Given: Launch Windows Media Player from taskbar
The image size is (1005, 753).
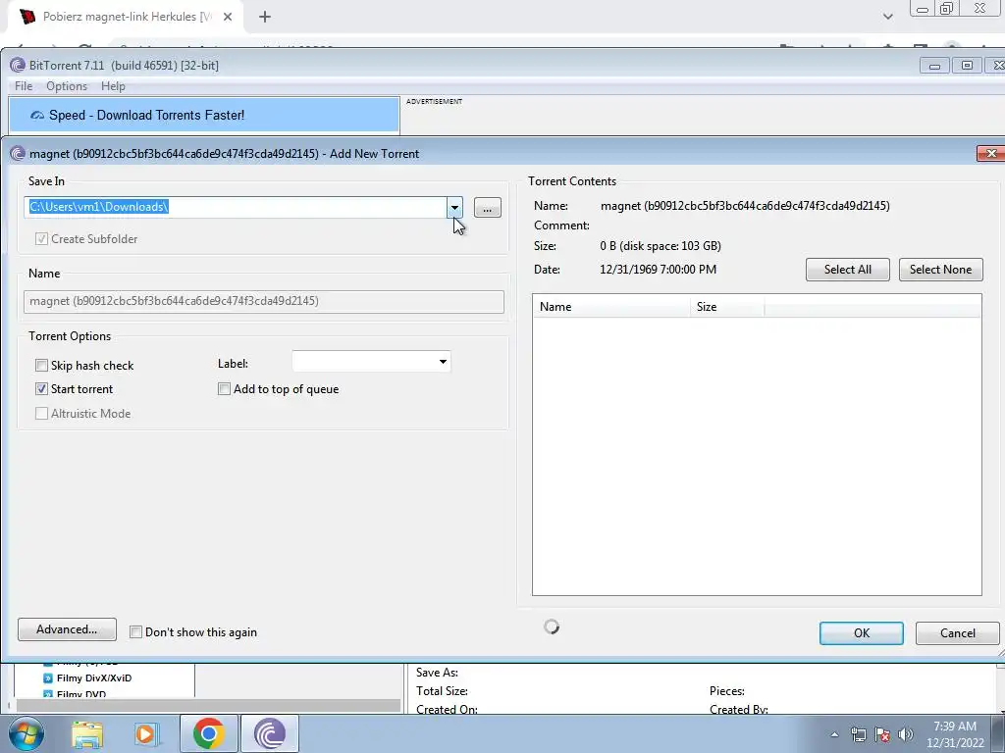Looking at the screenshot, I should pos(146,733).
